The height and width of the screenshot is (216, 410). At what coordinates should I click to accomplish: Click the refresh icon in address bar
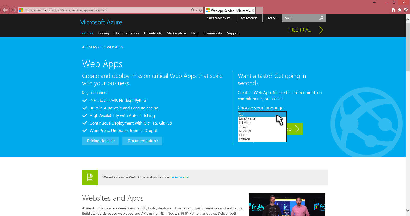pos(201,10)
